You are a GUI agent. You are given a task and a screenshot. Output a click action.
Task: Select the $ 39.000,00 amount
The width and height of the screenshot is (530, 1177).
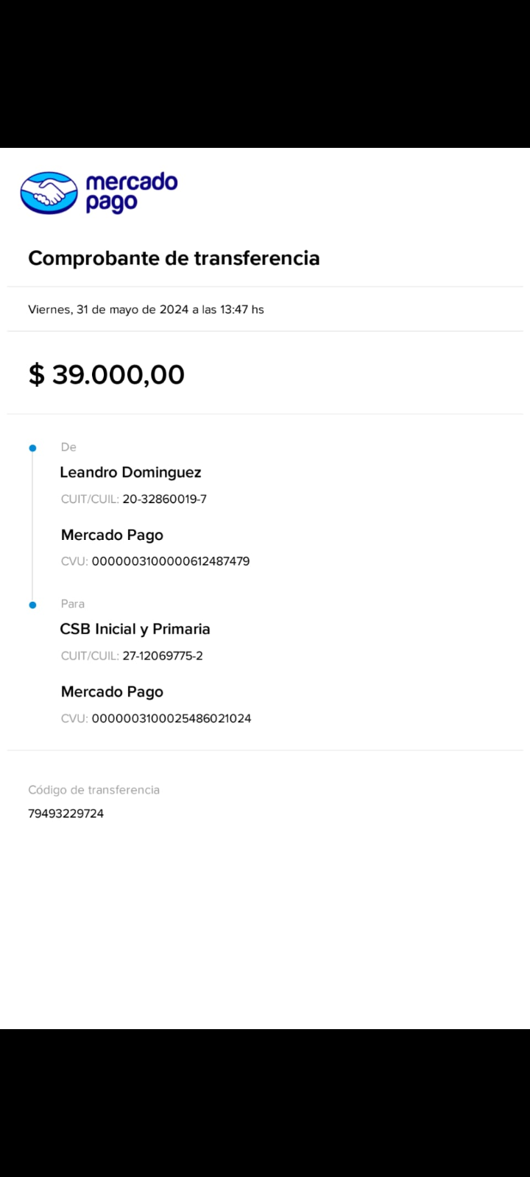[x=107, y=374]
